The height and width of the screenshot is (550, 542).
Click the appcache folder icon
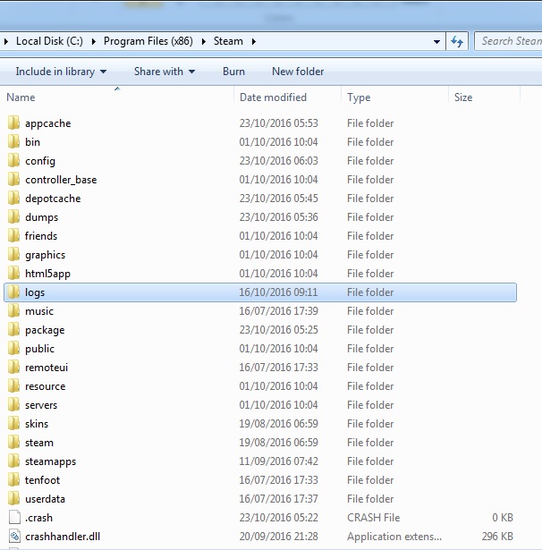coord(13,123)
